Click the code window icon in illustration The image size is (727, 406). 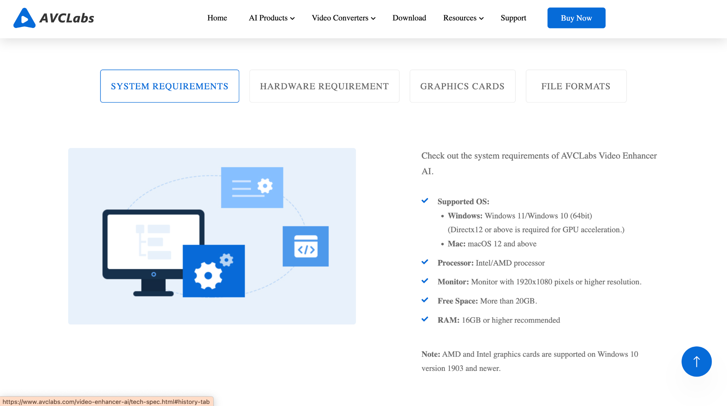pyautogui.click(x=305, y=246)
